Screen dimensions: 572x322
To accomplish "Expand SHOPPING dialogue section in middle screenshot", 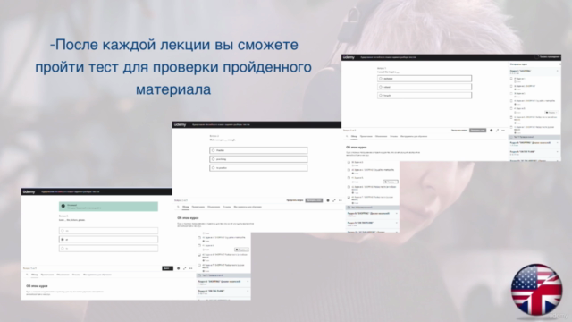I will pos(372,215).
